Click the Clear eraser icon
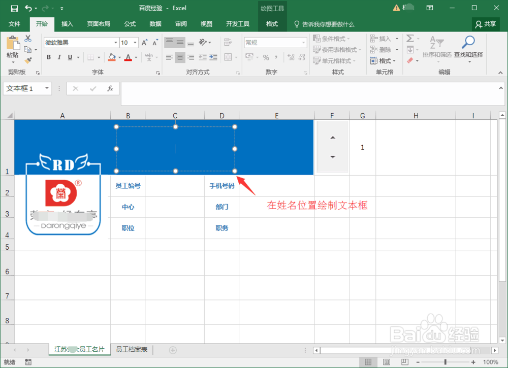This screenshot has width=508, height=368. [410, 60]
